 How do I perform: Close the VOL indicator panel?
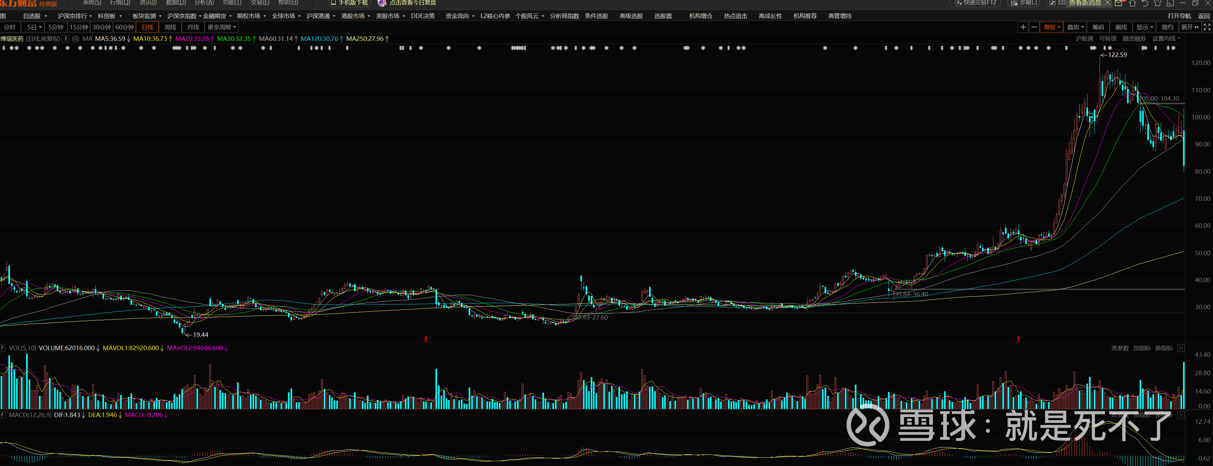coord(1181,348)
